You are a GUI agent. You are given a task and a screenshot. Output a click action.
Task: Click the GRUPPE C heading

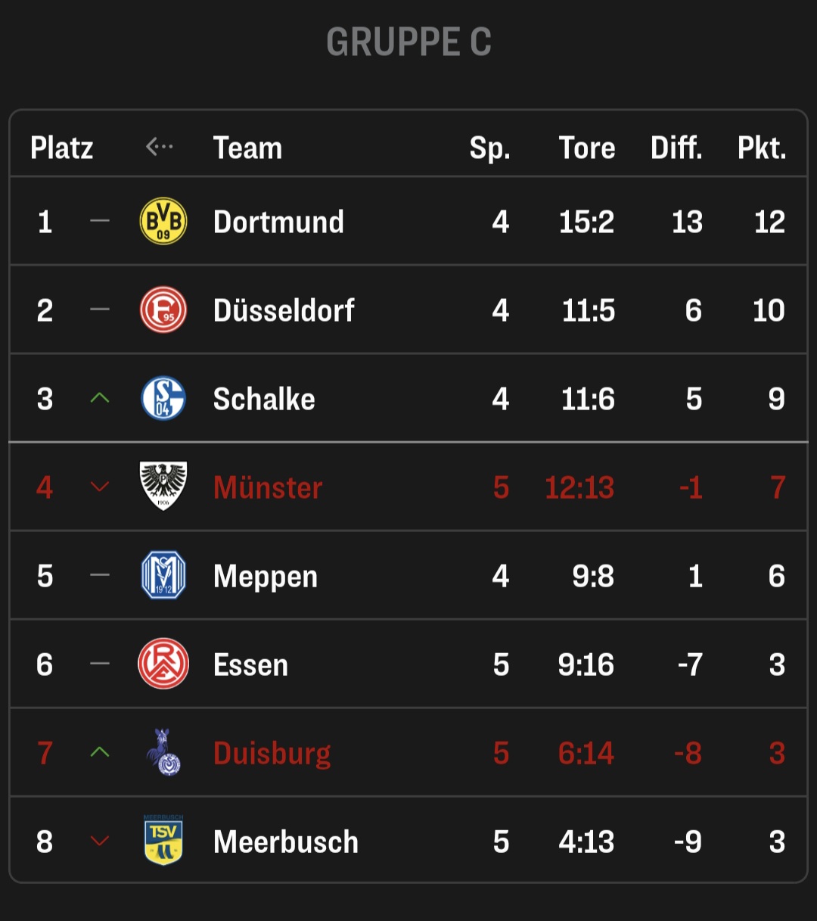point(408,42)
